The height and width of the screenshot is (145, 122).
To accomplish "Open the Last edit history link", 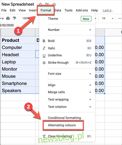I will (108, 10).
